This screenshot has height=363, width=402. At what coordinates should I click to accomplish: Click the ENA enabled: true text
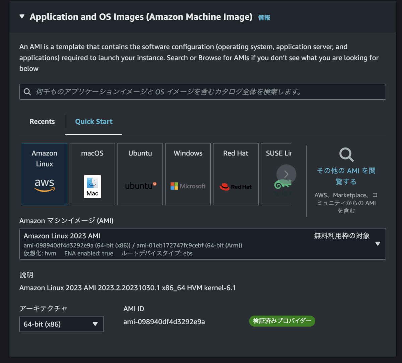[x=89, y=253]
